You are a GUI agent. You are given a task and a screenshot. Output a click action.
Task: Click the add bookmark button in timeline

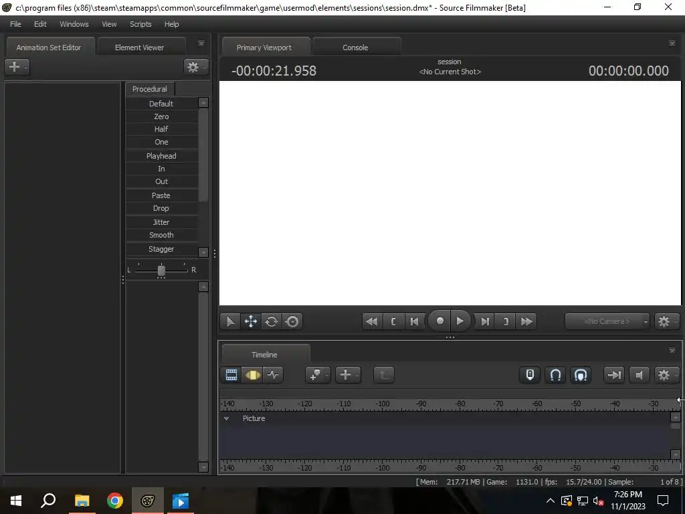tap(317, 375)
